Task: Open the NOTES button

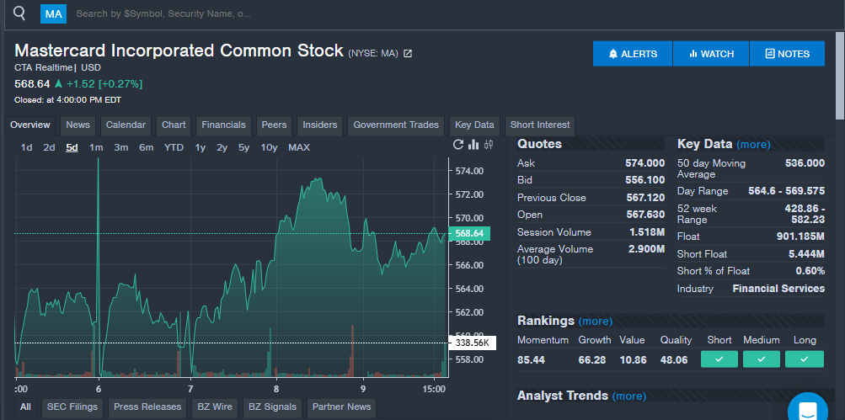Action: point(787,54)
